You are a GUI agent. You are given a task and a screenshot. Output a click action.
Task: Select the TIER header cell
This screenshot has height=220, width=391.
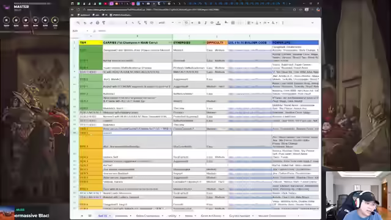click(x=91, y=43)
